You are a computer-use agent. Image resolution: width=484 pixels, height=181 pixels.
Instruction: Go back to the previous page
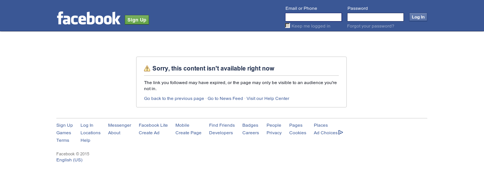(174, 98)
